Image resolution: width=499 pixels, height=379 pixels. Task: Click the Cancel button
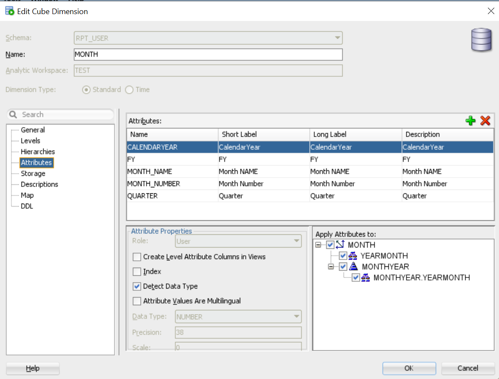click(467, 368)
